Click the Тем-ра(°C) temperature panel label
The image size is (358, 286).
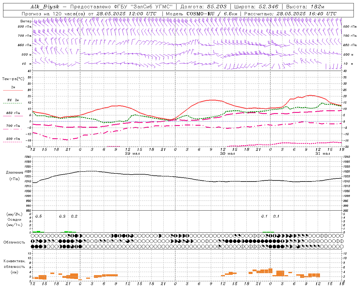coord(13,79)
